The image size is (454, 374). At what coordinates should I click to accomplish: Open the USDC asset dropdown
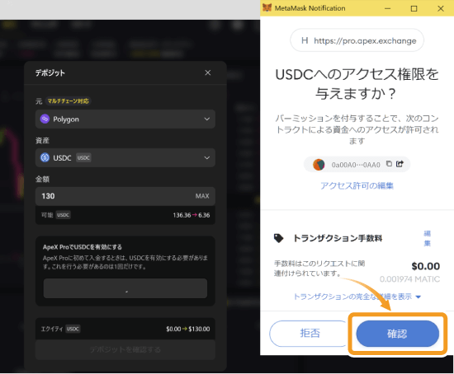coord(125,158)
